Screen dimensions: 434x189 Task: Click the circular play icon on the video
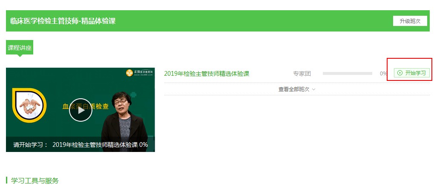[80, 110]
